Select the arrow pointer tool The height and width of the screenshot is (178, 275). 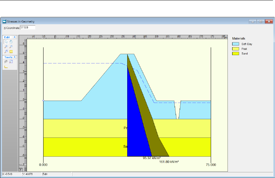tap(6, 42)
